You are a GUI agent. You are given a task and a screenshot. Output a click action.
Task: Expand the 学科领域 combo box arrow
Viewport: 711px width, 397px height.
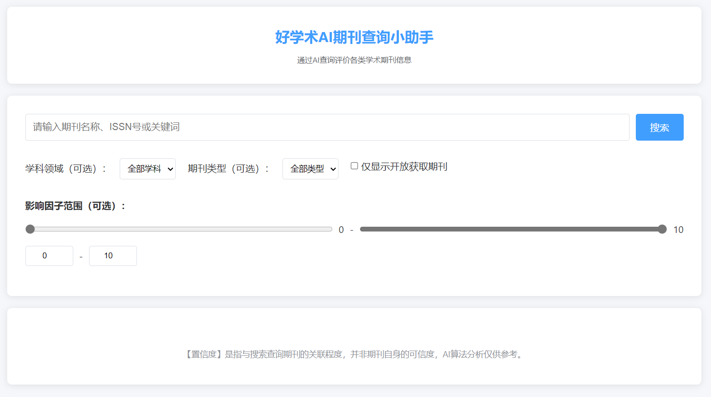[x=169, y=168]
